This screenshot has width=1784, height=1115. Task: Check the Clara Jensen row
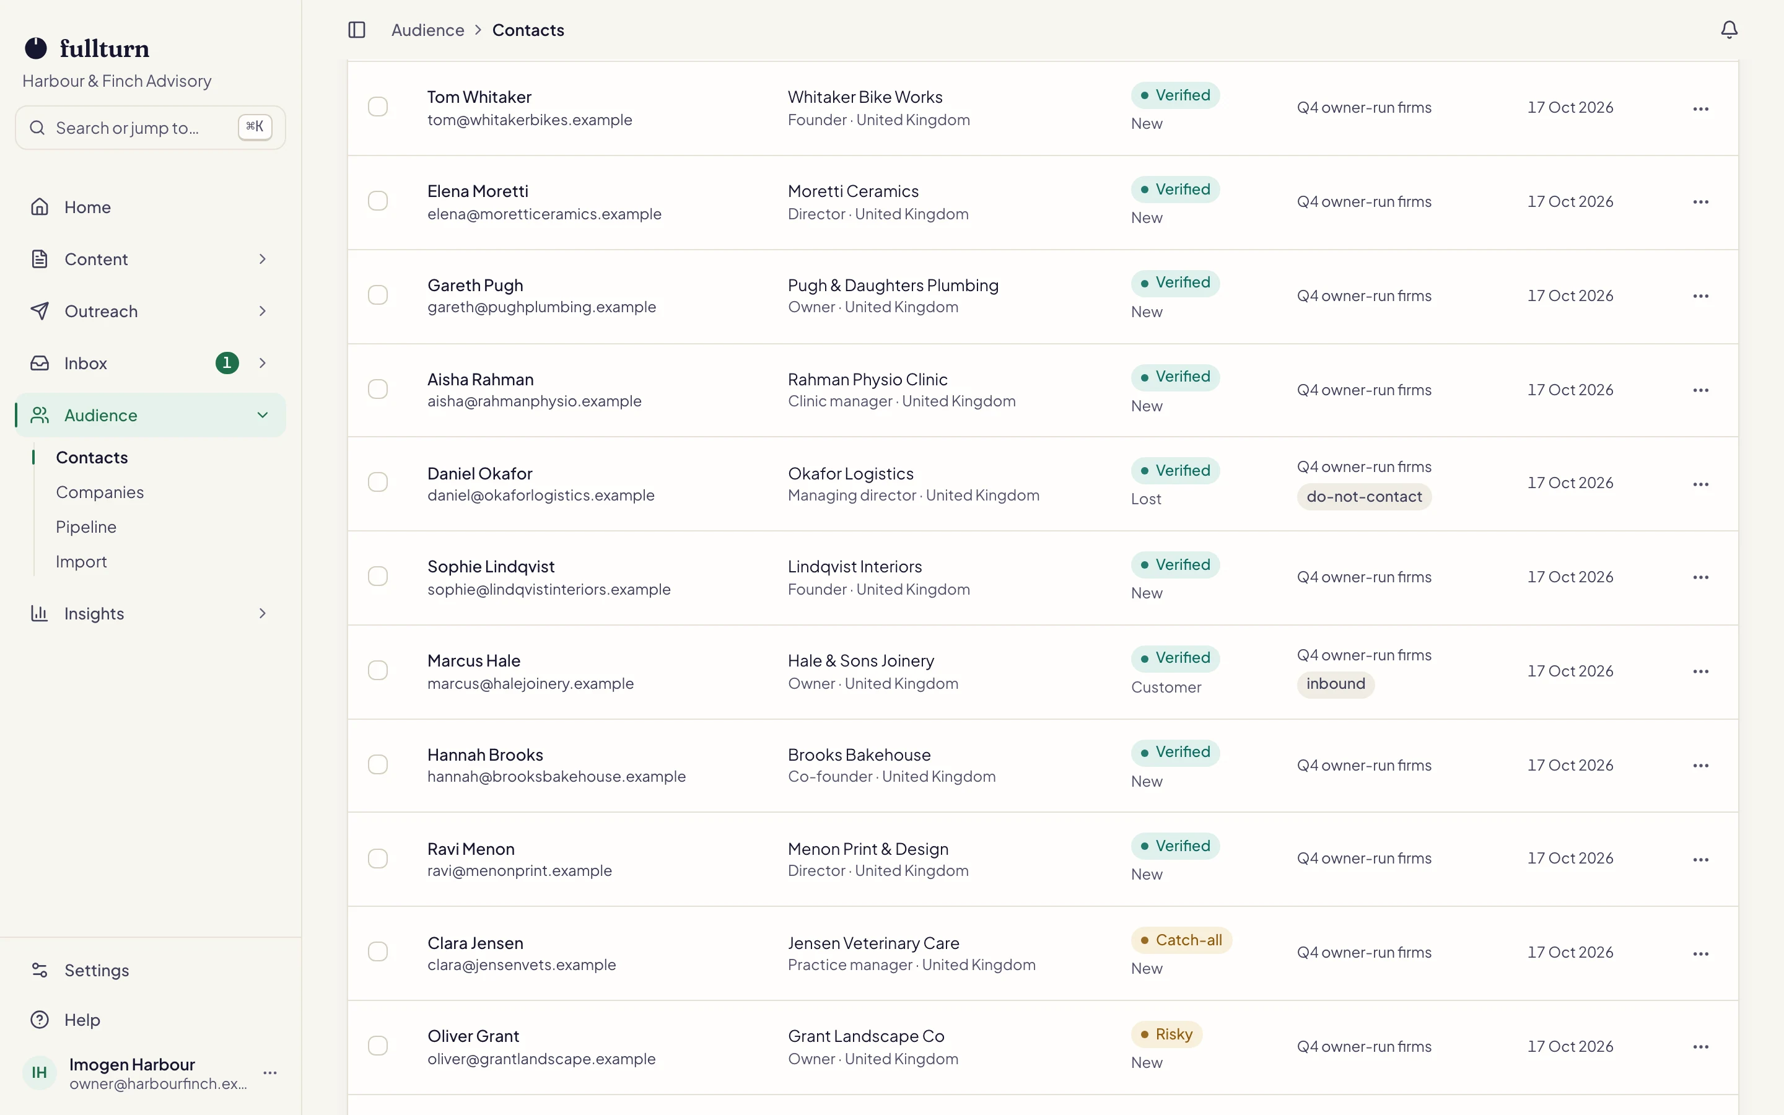[x=377, y=952]
